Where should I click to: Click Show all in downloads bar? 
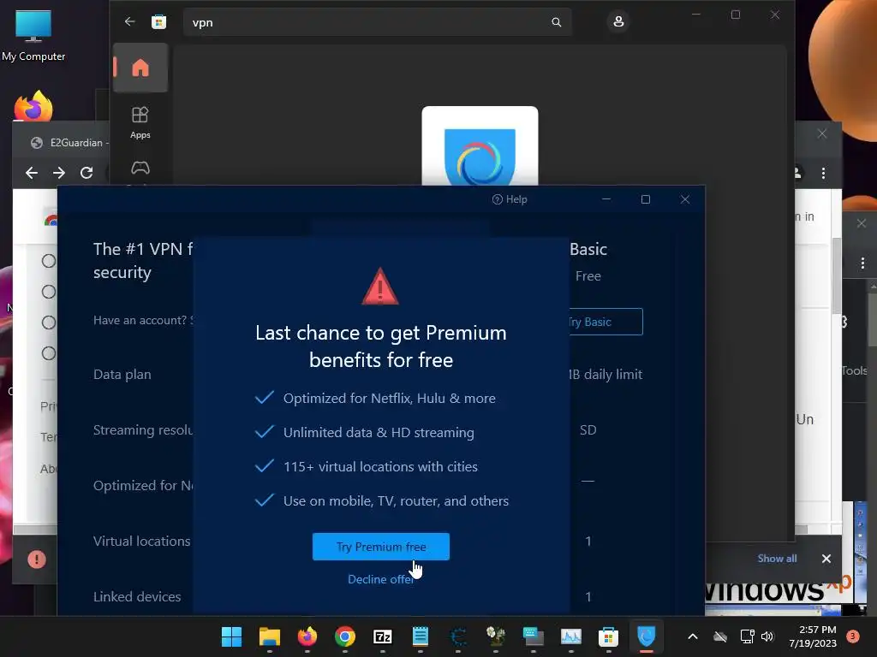(777, 558)
